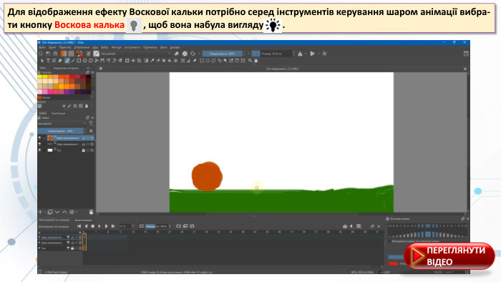Open the foreground/background color selector
The image size is (501, 282).
[x=79, y=54]
